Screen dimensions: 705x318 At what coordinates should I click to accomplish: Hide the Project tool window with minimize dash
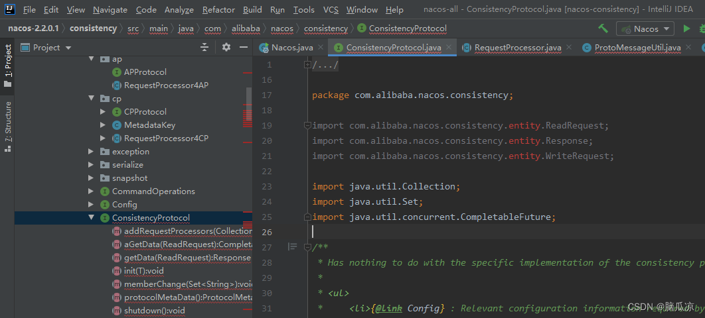coord(243,47)
